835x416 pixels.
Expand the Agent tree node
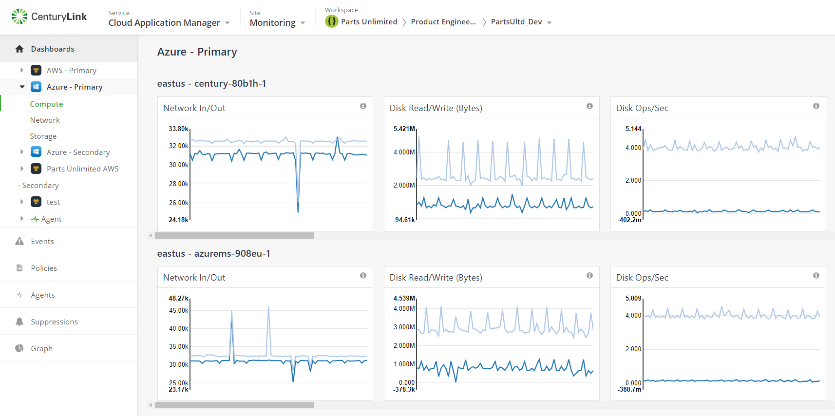(22, 219)
